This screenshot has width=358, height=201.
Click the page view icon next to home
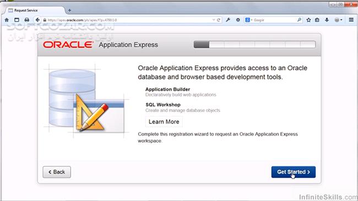pyautogui.click(x=17, y=20)
